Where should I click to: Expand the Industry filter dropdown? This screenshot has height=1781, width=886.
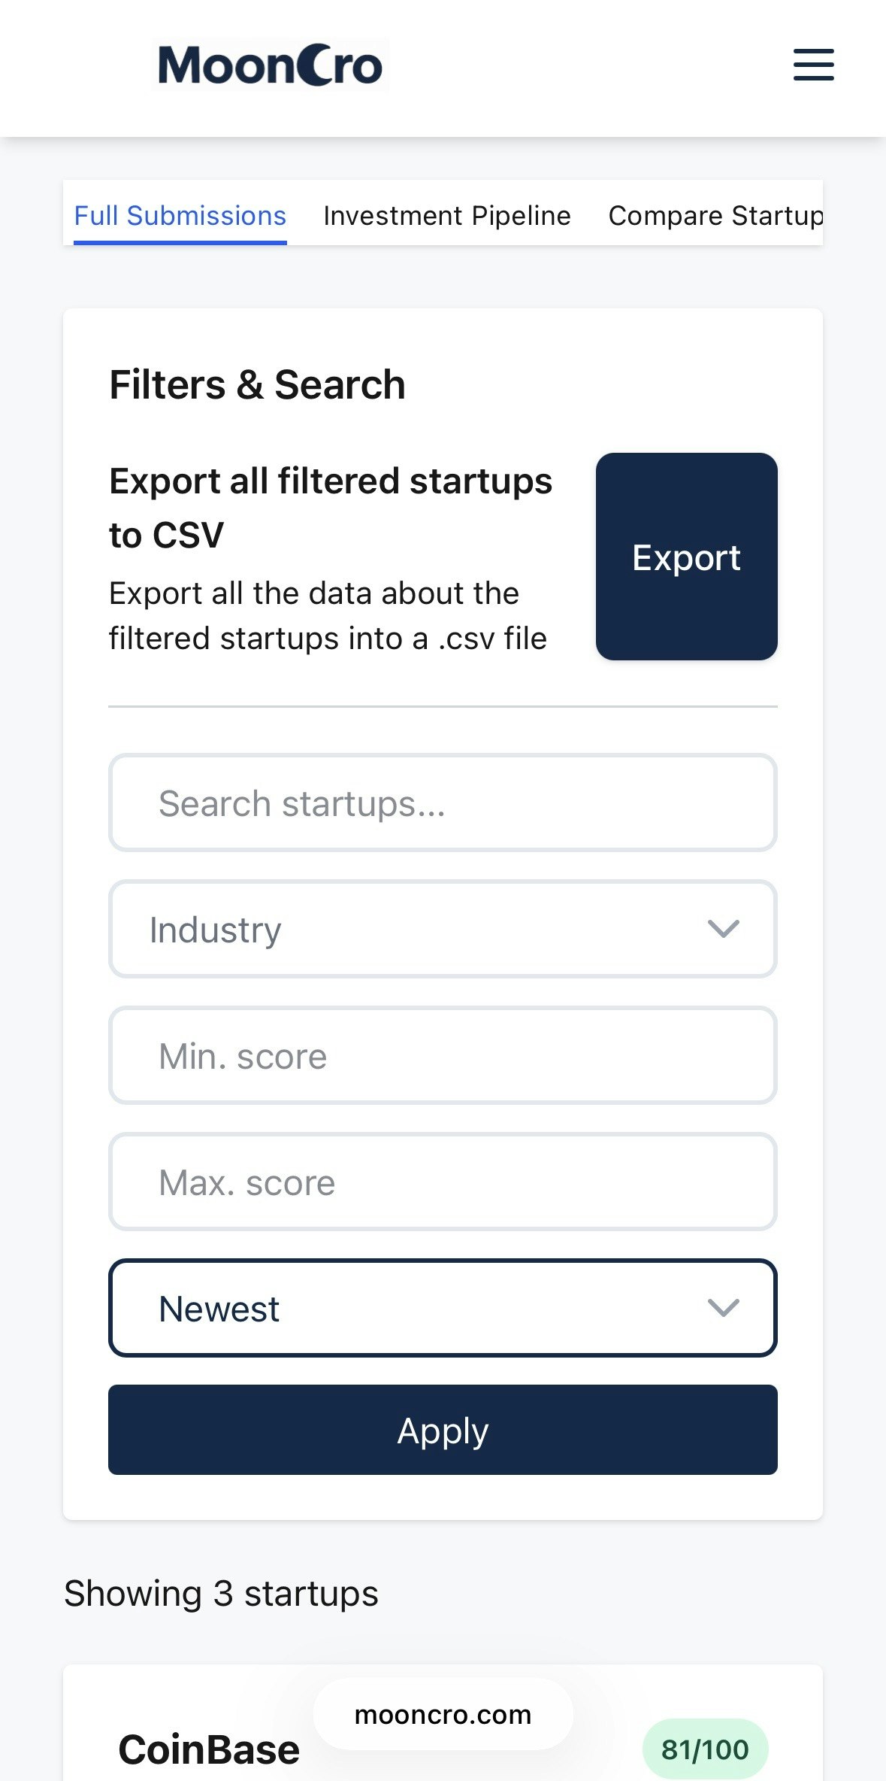[x=443, y=930]
